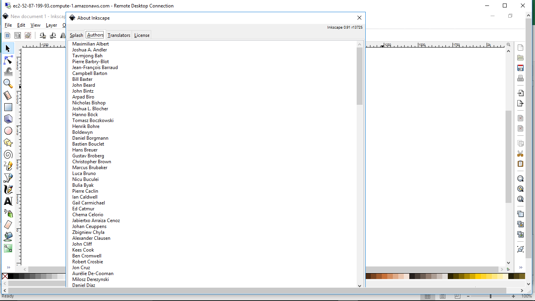535x301 pixels.
Task: Click the Cut scissors icon
Action: coord(520,153)
